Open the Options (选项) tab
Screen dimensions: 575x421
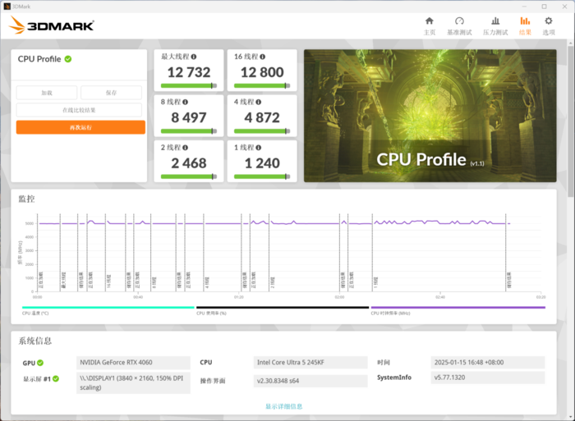click(x=549, y=25)
